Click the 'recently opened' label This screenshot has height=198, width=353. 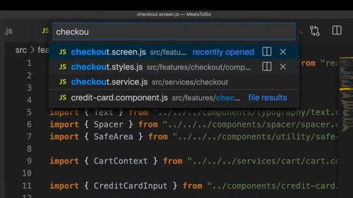click(223, 52)
